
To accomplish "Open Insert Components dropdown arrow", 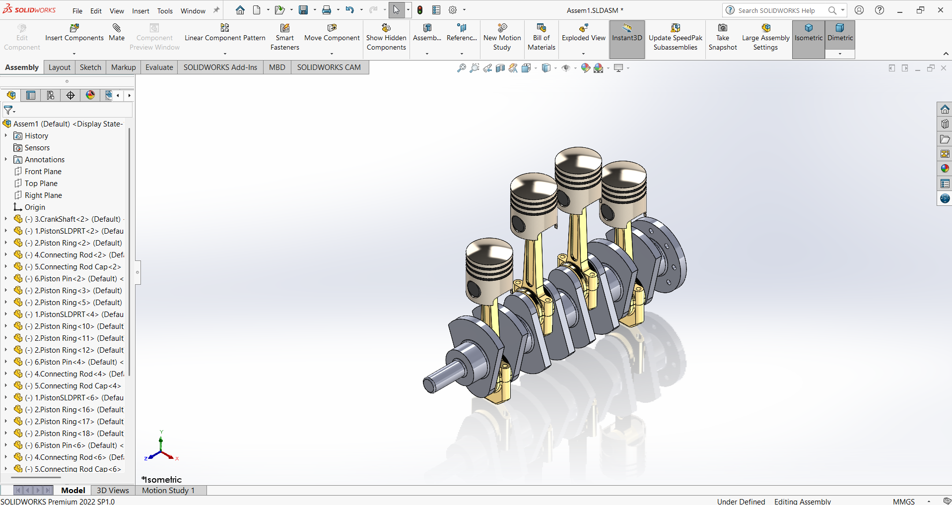I will coord(74,54).
